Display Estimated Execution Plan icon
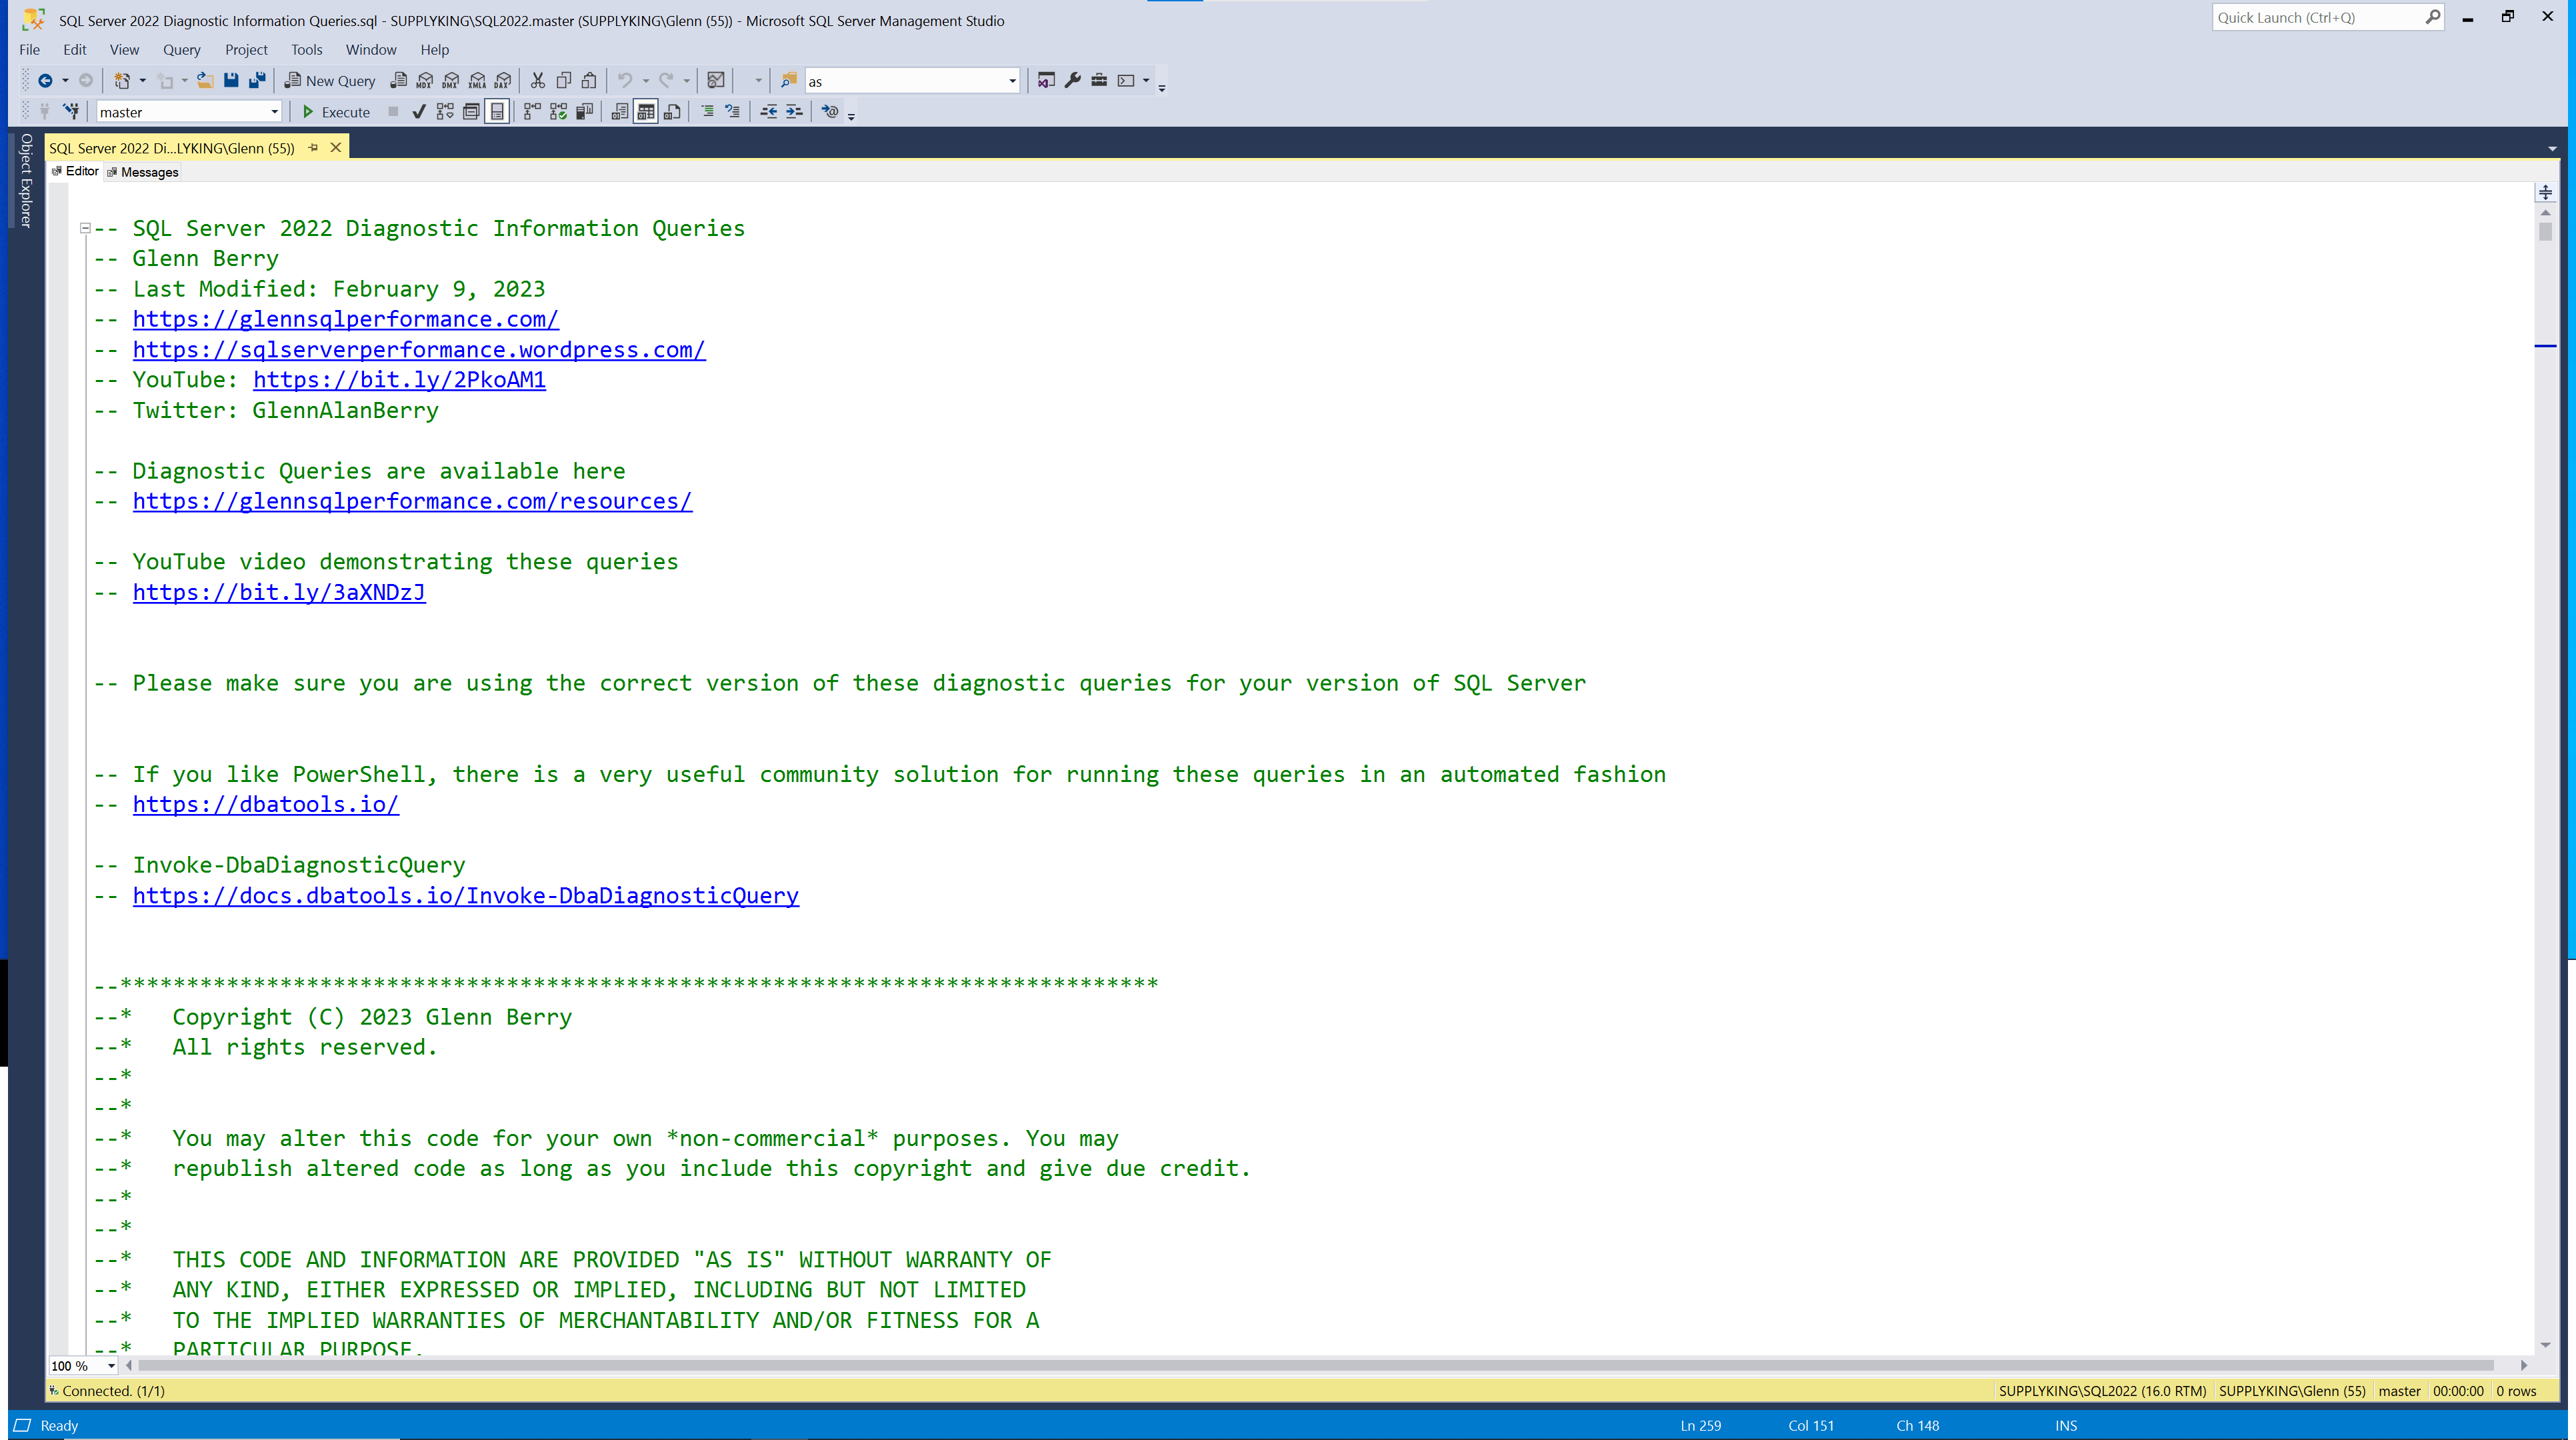 tap(445, 112)
